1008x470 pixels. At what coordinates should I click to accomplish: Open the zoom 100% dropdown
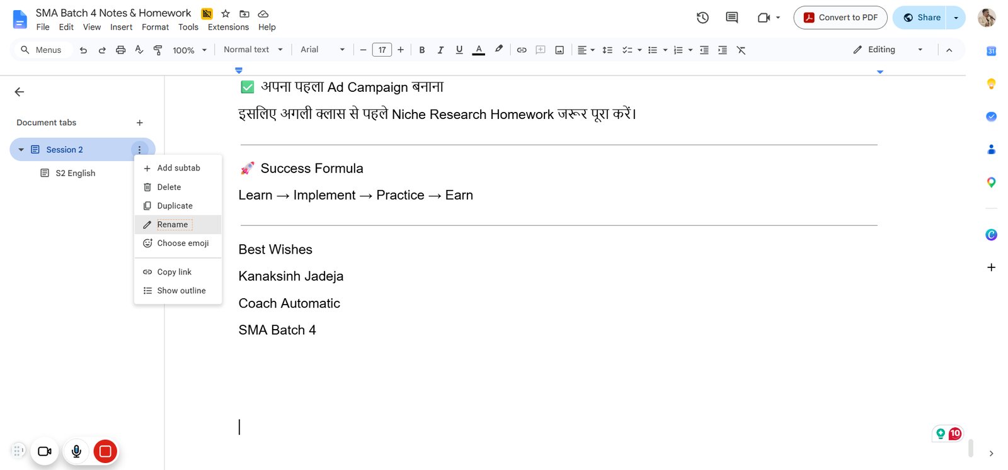[190, 50]
